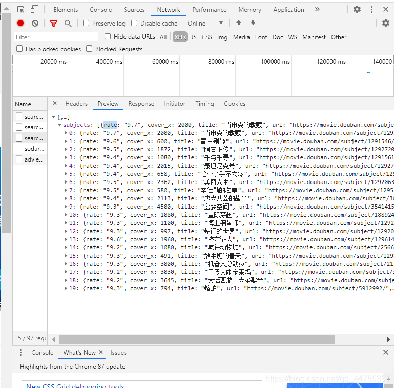
Task: Open the Issues drawer tab
Action: click(x=118, y=352)
